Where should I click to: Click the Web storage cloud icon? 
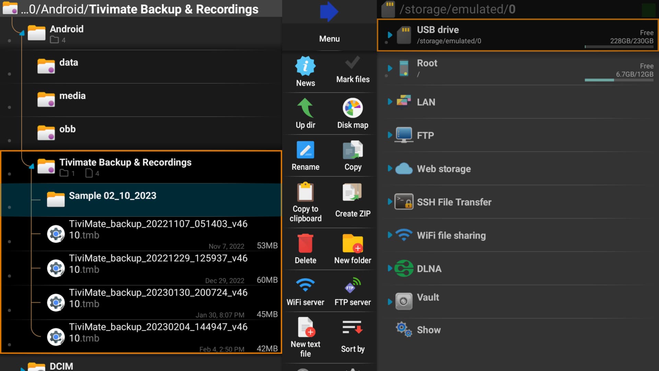click(x=404, y=169)
